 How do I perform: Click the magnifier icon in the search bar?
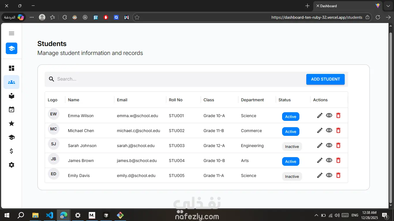point(51,79)
